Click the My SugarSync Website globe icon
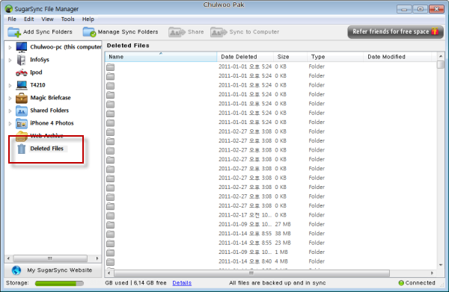This screenshot has width=449, height=292. [x=16, y=270]
